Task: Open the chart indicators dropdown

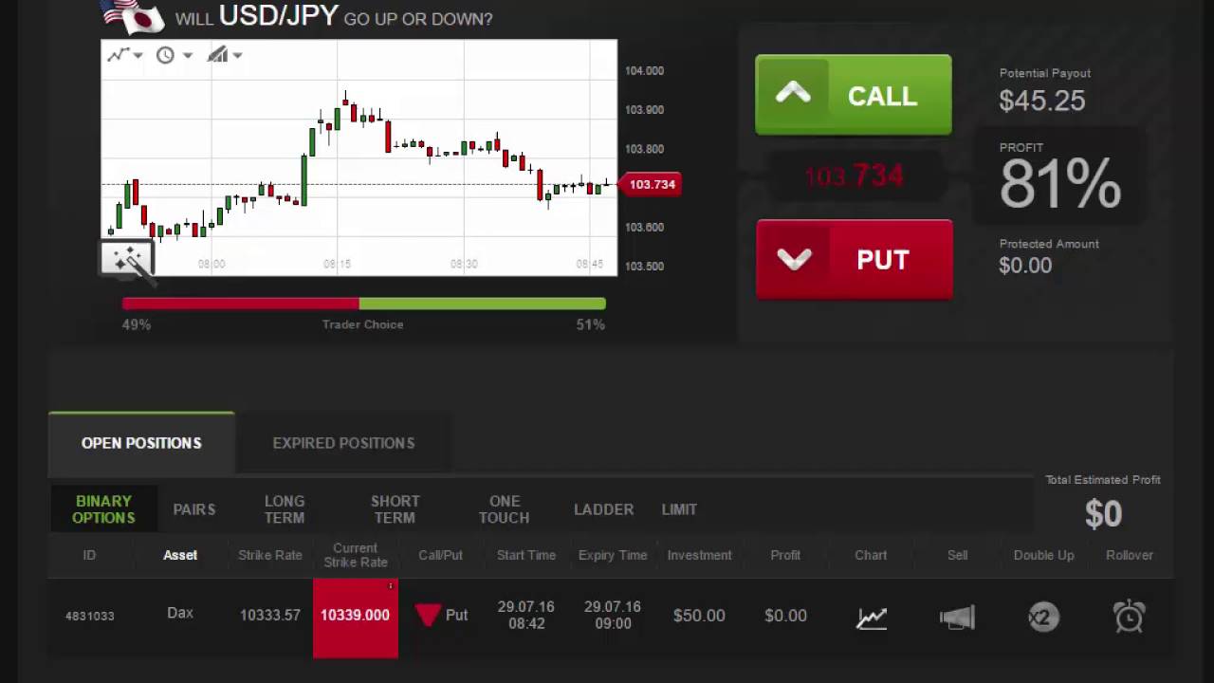Action: (225, 55)
